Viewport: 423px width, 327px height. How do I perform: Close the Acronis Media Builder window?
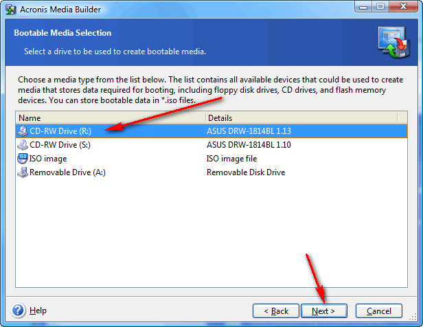(x=403, y=6)
